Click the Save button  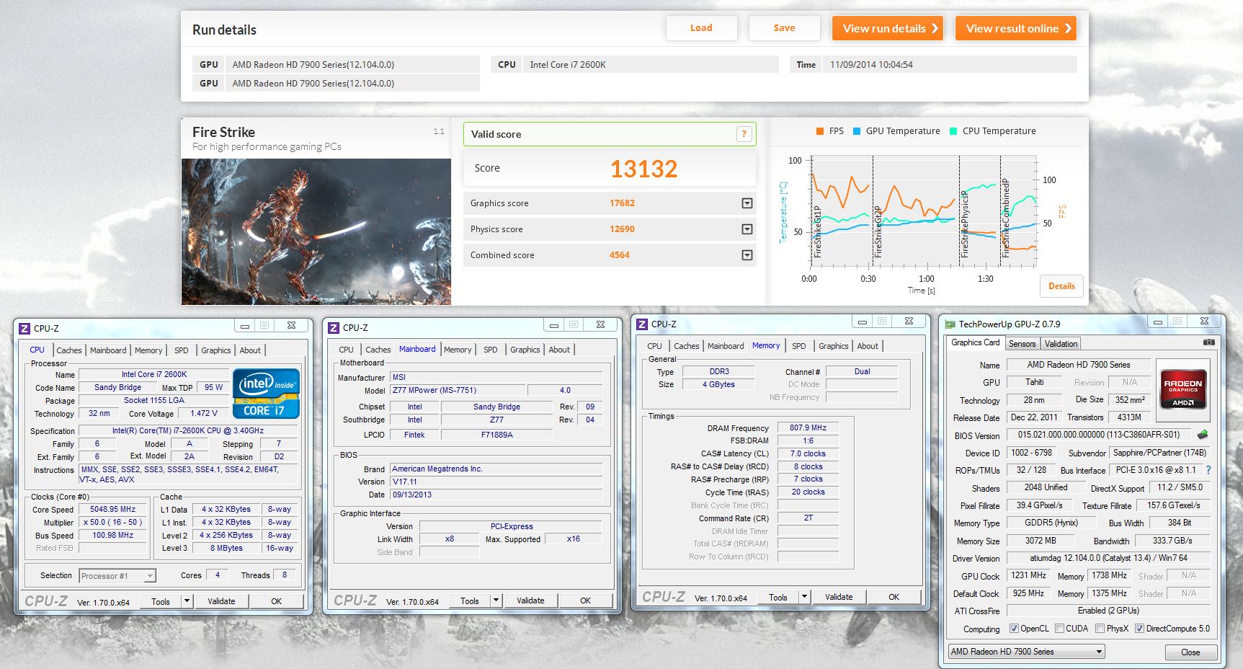pos(784,28)
